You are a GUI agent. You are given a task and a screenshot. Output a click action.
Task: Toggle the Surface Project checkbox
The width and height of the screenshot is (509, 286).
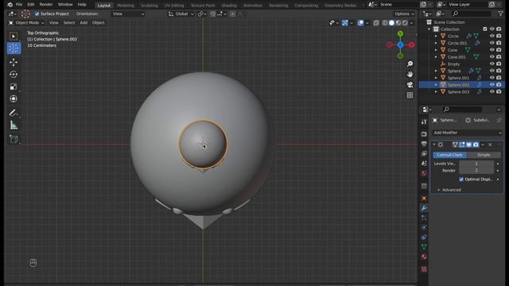pyautogui.click(x=37, y=14)
